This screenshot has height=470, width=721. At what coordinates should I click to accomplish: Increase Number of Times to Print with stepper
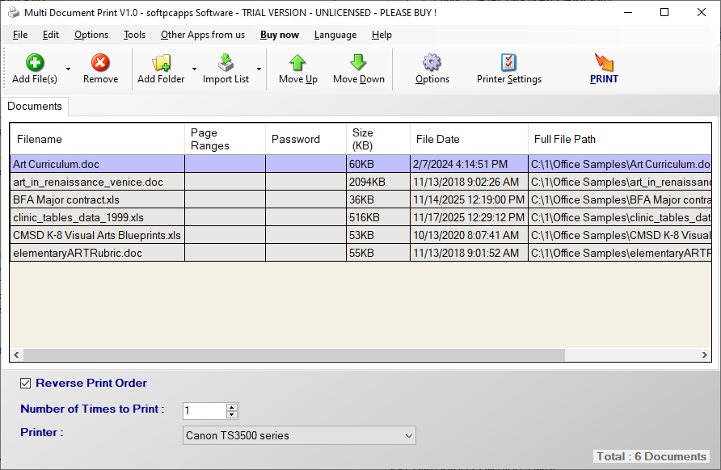tap(230, 406)
